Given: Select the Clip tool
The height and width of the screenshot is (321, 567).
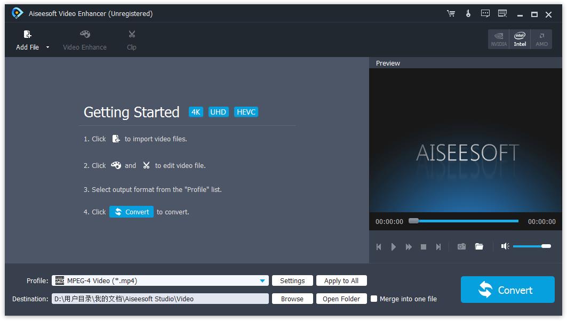Looking at the screenshot, I should (x=131, y=34).
